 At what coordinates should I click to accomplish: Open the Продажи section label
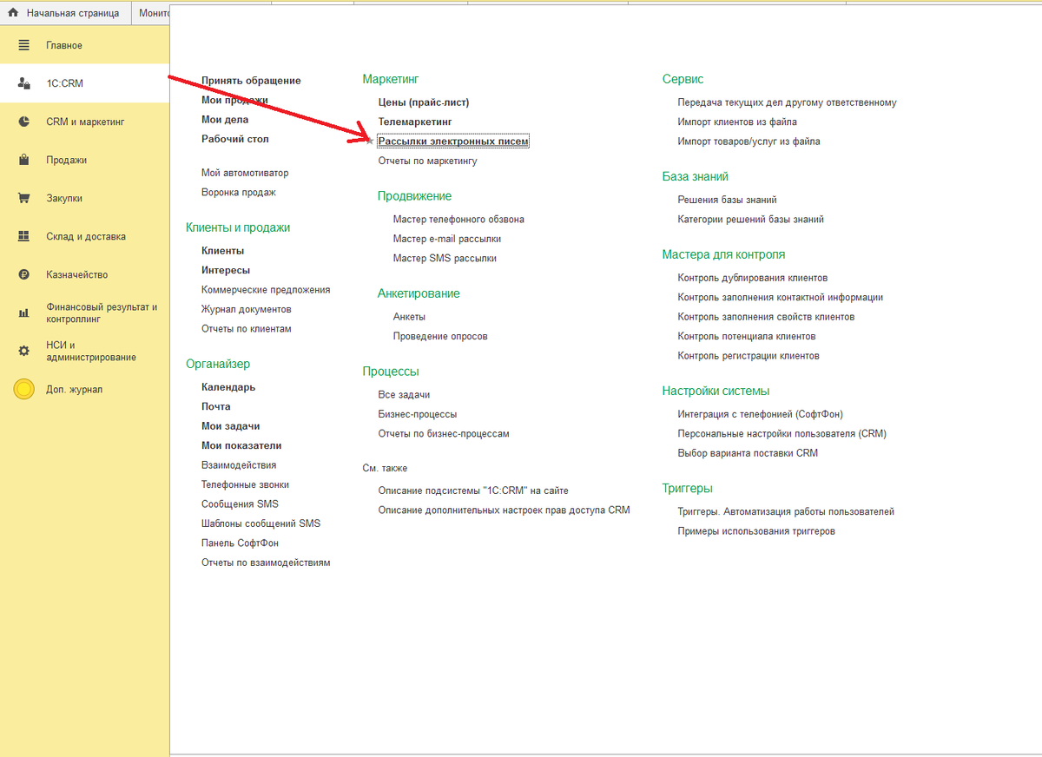coord(66,160)
